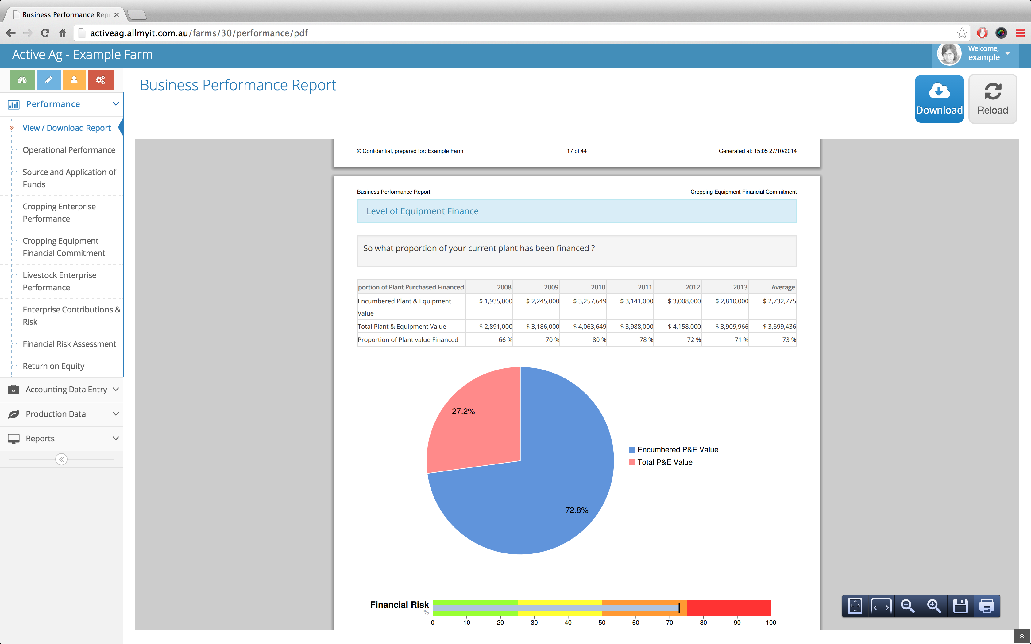
Task: Click the scroll-to-top arrow icon
Action: [x=1022, y=636]
